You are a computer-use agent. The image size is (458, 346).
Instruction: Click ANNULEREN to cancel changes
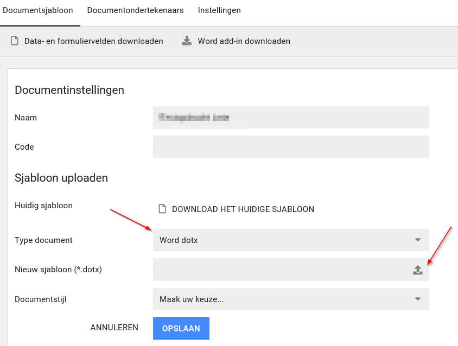point(114,328)
